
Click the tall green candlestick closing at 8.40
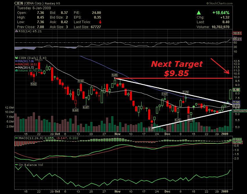pos(230,94)
